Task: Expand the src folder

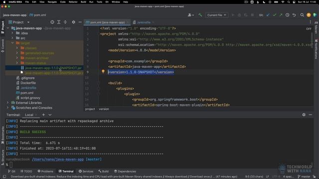Action: coord(12,38)
